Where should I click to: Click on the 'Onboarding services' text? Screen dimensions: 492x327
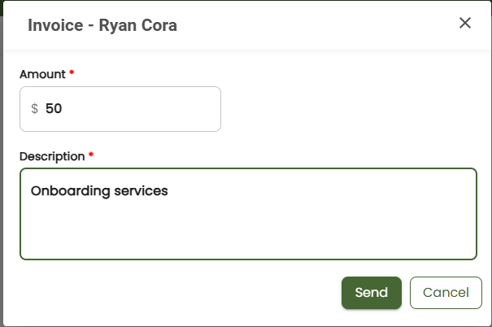[98, 191]
